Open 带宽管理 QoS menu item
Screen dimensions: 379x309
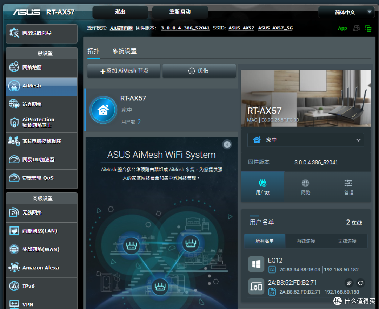(41, 178)
